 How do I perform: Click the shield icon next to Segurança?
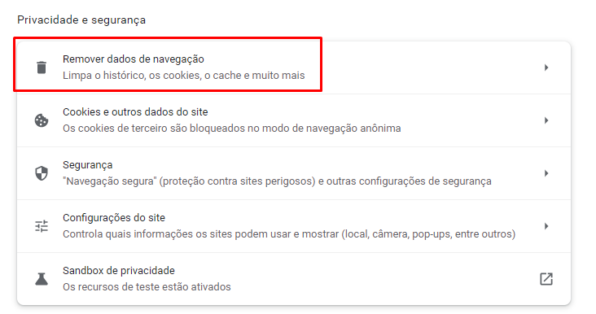coord(42,173)
